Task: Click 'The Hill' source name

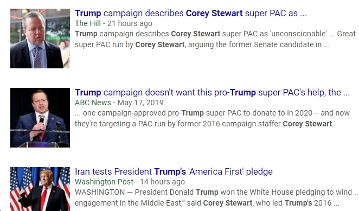Action: (88, 23)
